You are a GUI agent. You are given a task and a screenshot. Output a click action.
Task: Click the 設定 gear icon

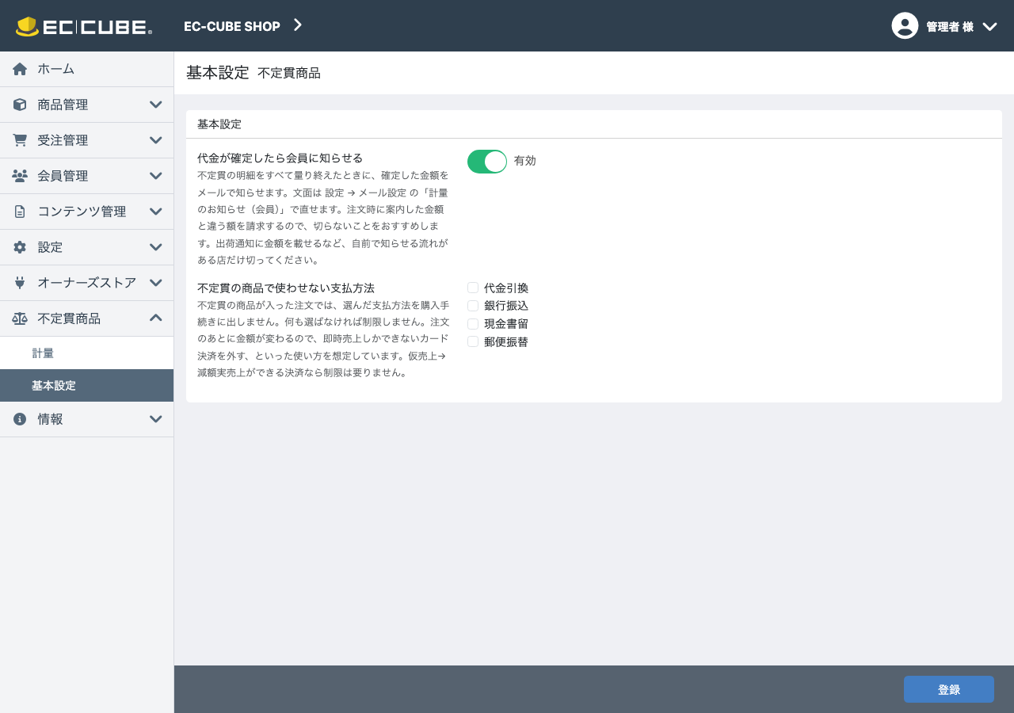[20, 247]
